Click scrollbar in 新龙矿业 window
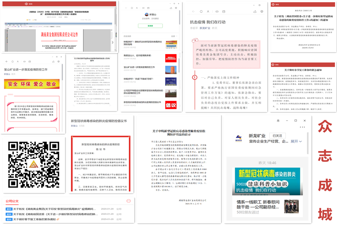 [308, 143]
